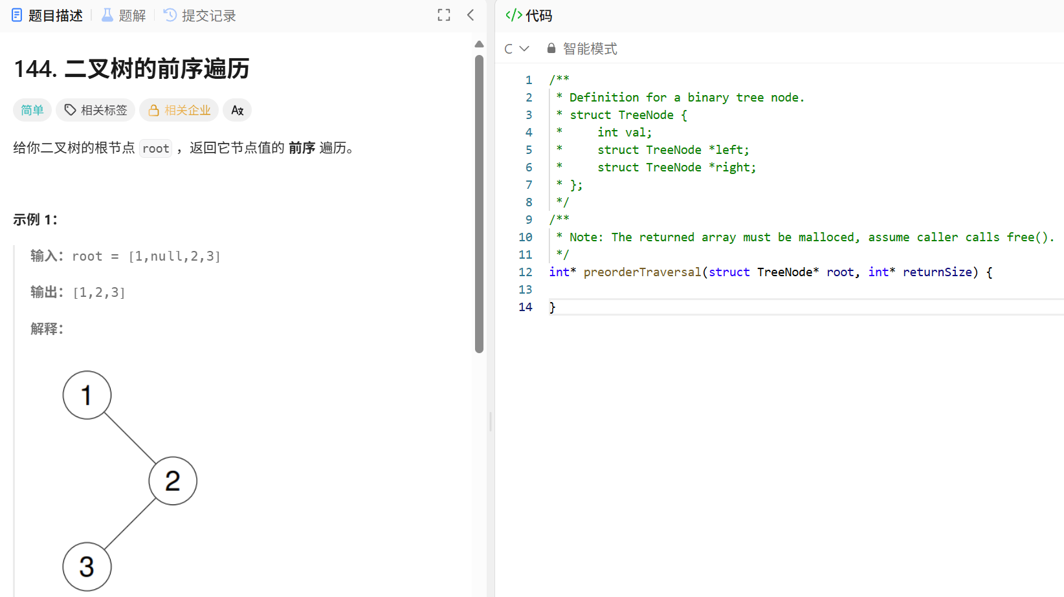Click line number 12 in the editor gutter
Screen dimensions: 1064x597
526,272
